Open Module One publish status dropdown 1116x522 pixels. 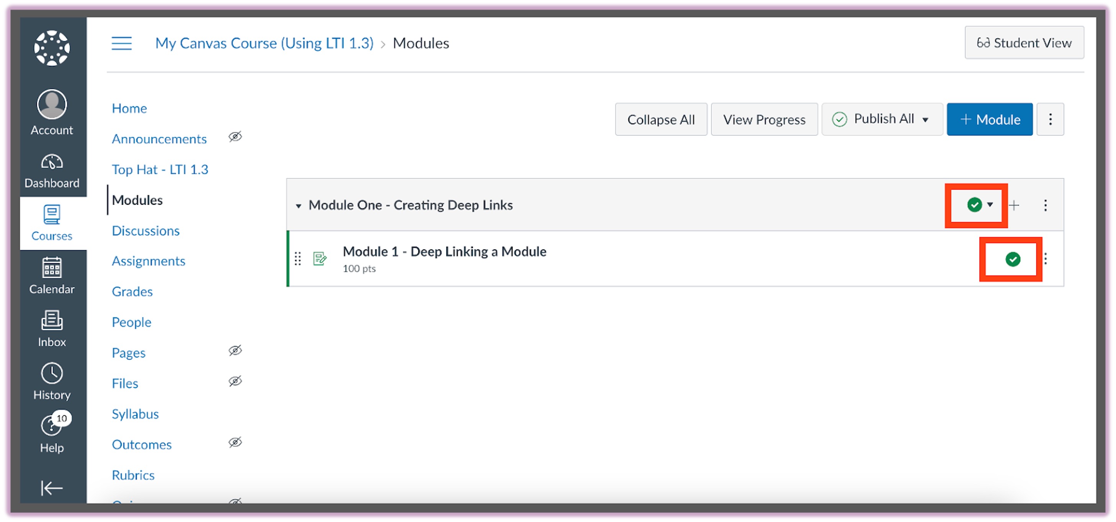[980, 205]
